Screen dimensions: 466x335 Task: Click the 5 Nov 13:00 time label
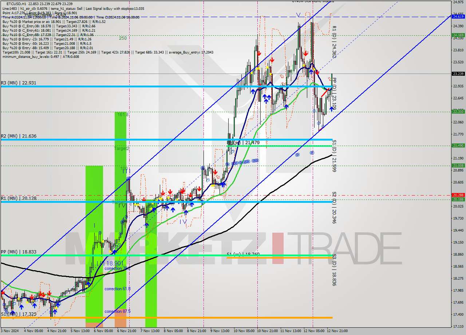tap(79, 331)
